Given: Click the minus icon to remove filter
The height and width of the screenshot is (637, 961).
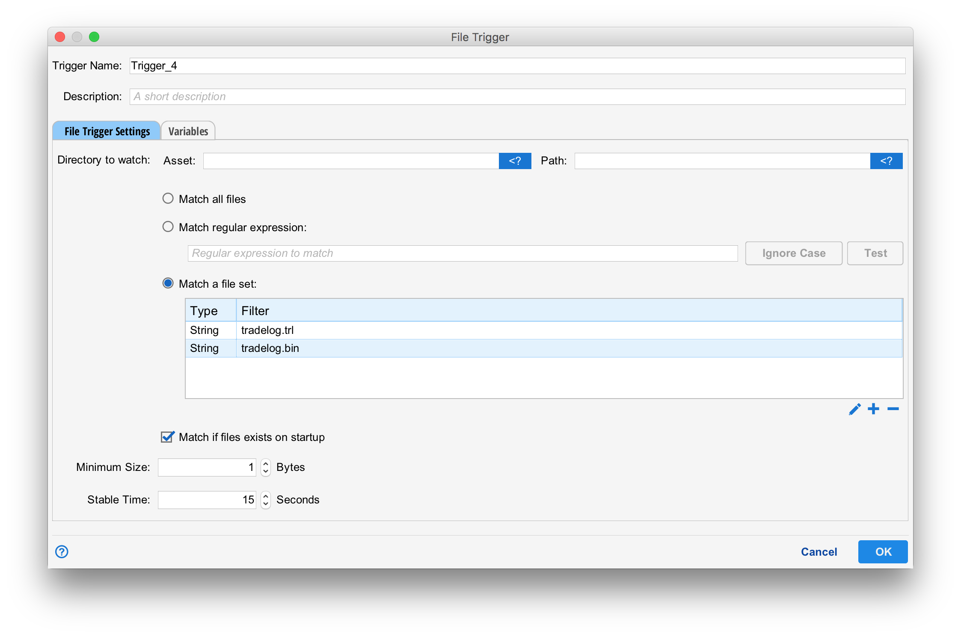Looking at the screenshot, I should (x=893, y=409).
